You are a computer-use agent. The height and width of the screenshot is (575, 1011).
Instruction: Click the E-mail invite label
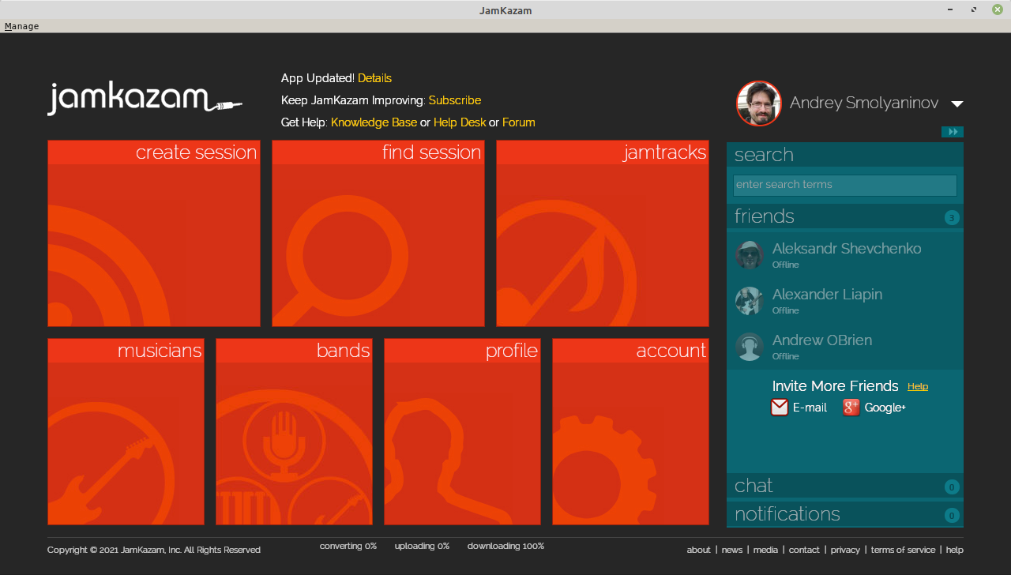(x=810, y=408)
